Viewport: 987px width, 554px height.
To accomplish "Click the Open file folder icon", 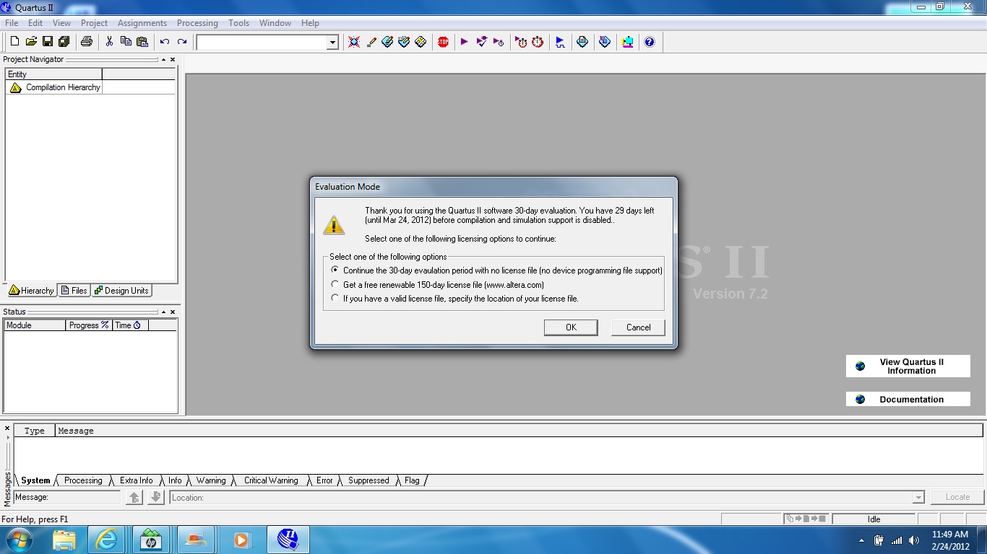I will (x=31, y=42).
